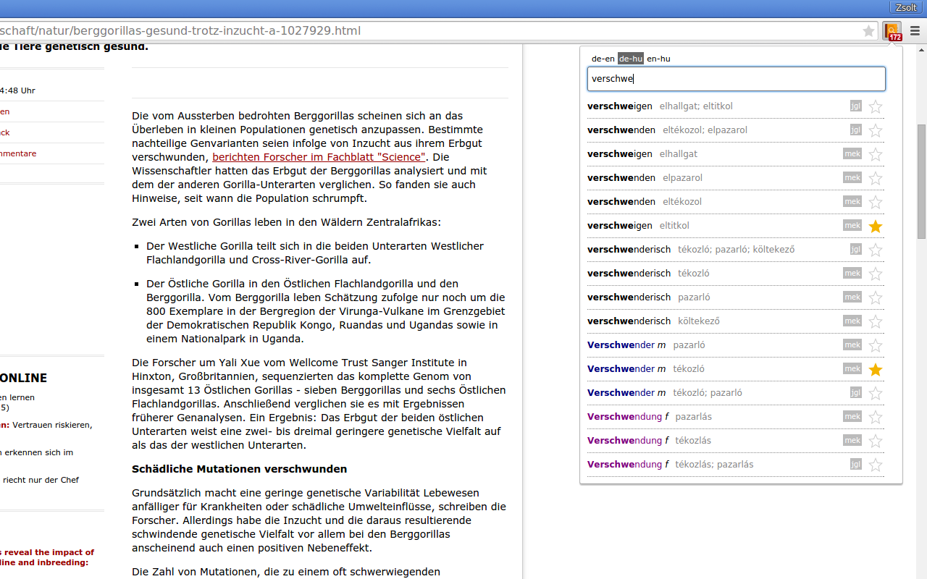Click the 'Der Westliche Gorilla' bullet text
The height and width of the screenshot is (579, 927).
(x=315, y=253)
